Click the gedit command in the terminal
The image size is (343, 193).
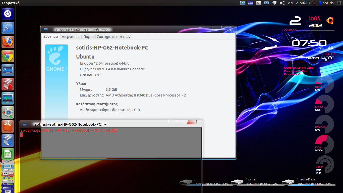pos(112,130)
